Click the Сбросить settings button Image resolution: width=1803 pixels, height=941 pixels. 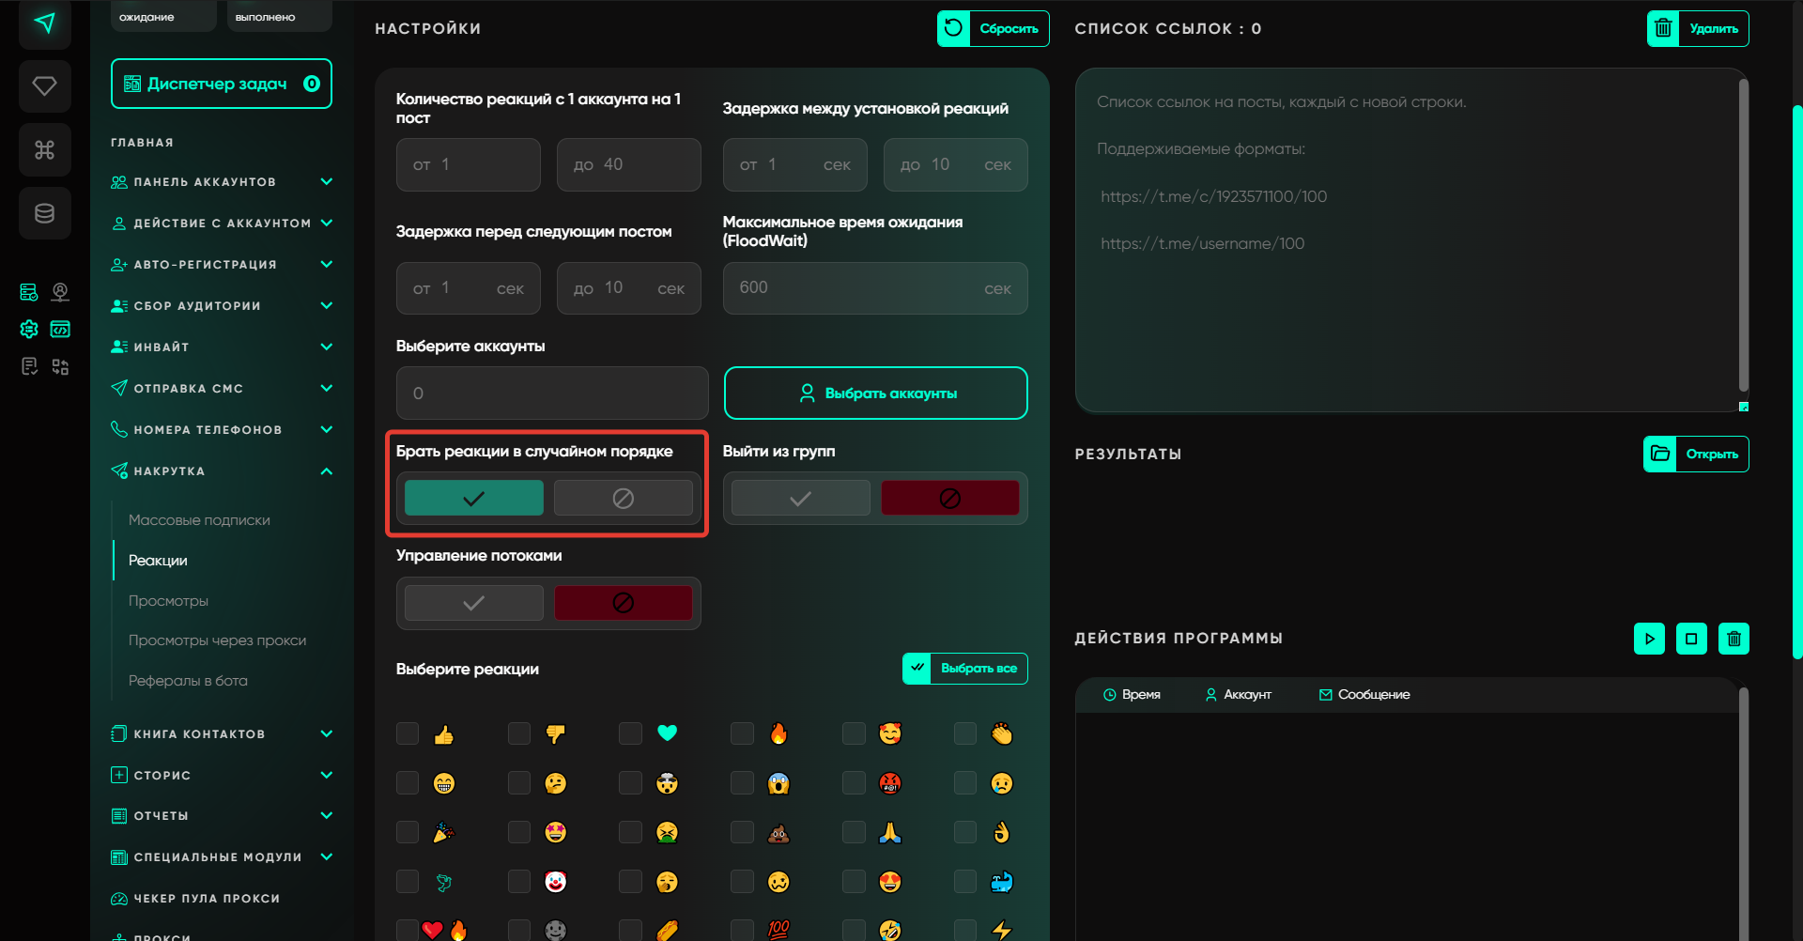[x=993, y=28]
